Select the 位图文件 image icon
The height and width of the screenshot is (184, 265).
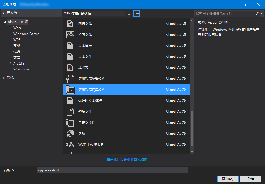(70, 35)
